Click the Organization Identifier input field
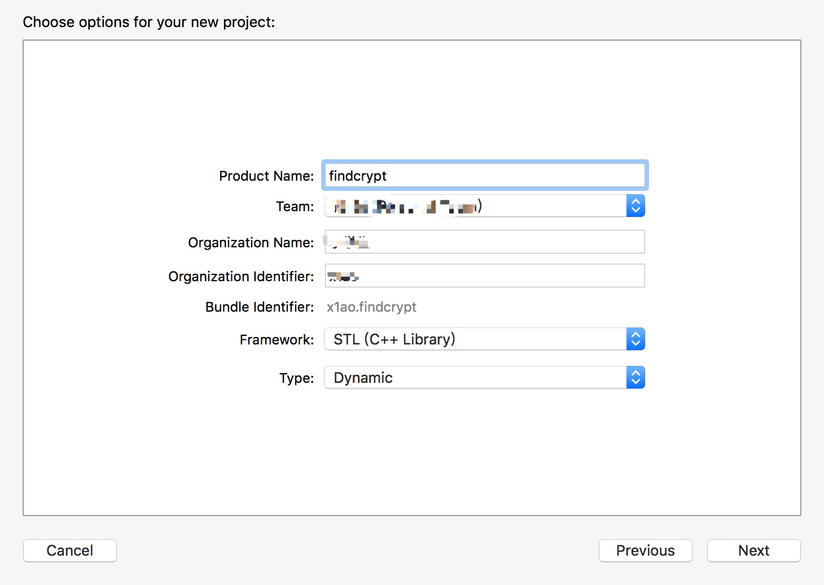824x585 pixels. point(484,276)
